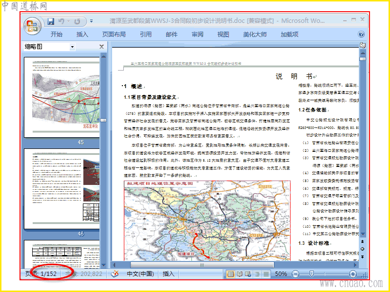Click the redo arrow icon

coord(78,21)
